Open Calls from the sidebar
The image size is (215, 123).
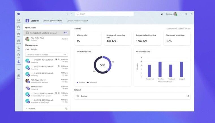19,48
